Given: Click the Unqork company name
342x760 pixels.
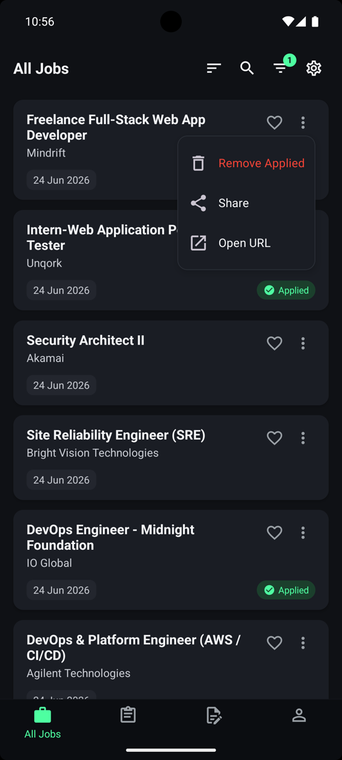Looking at the screenshot, I should click(x=44, y=263).
